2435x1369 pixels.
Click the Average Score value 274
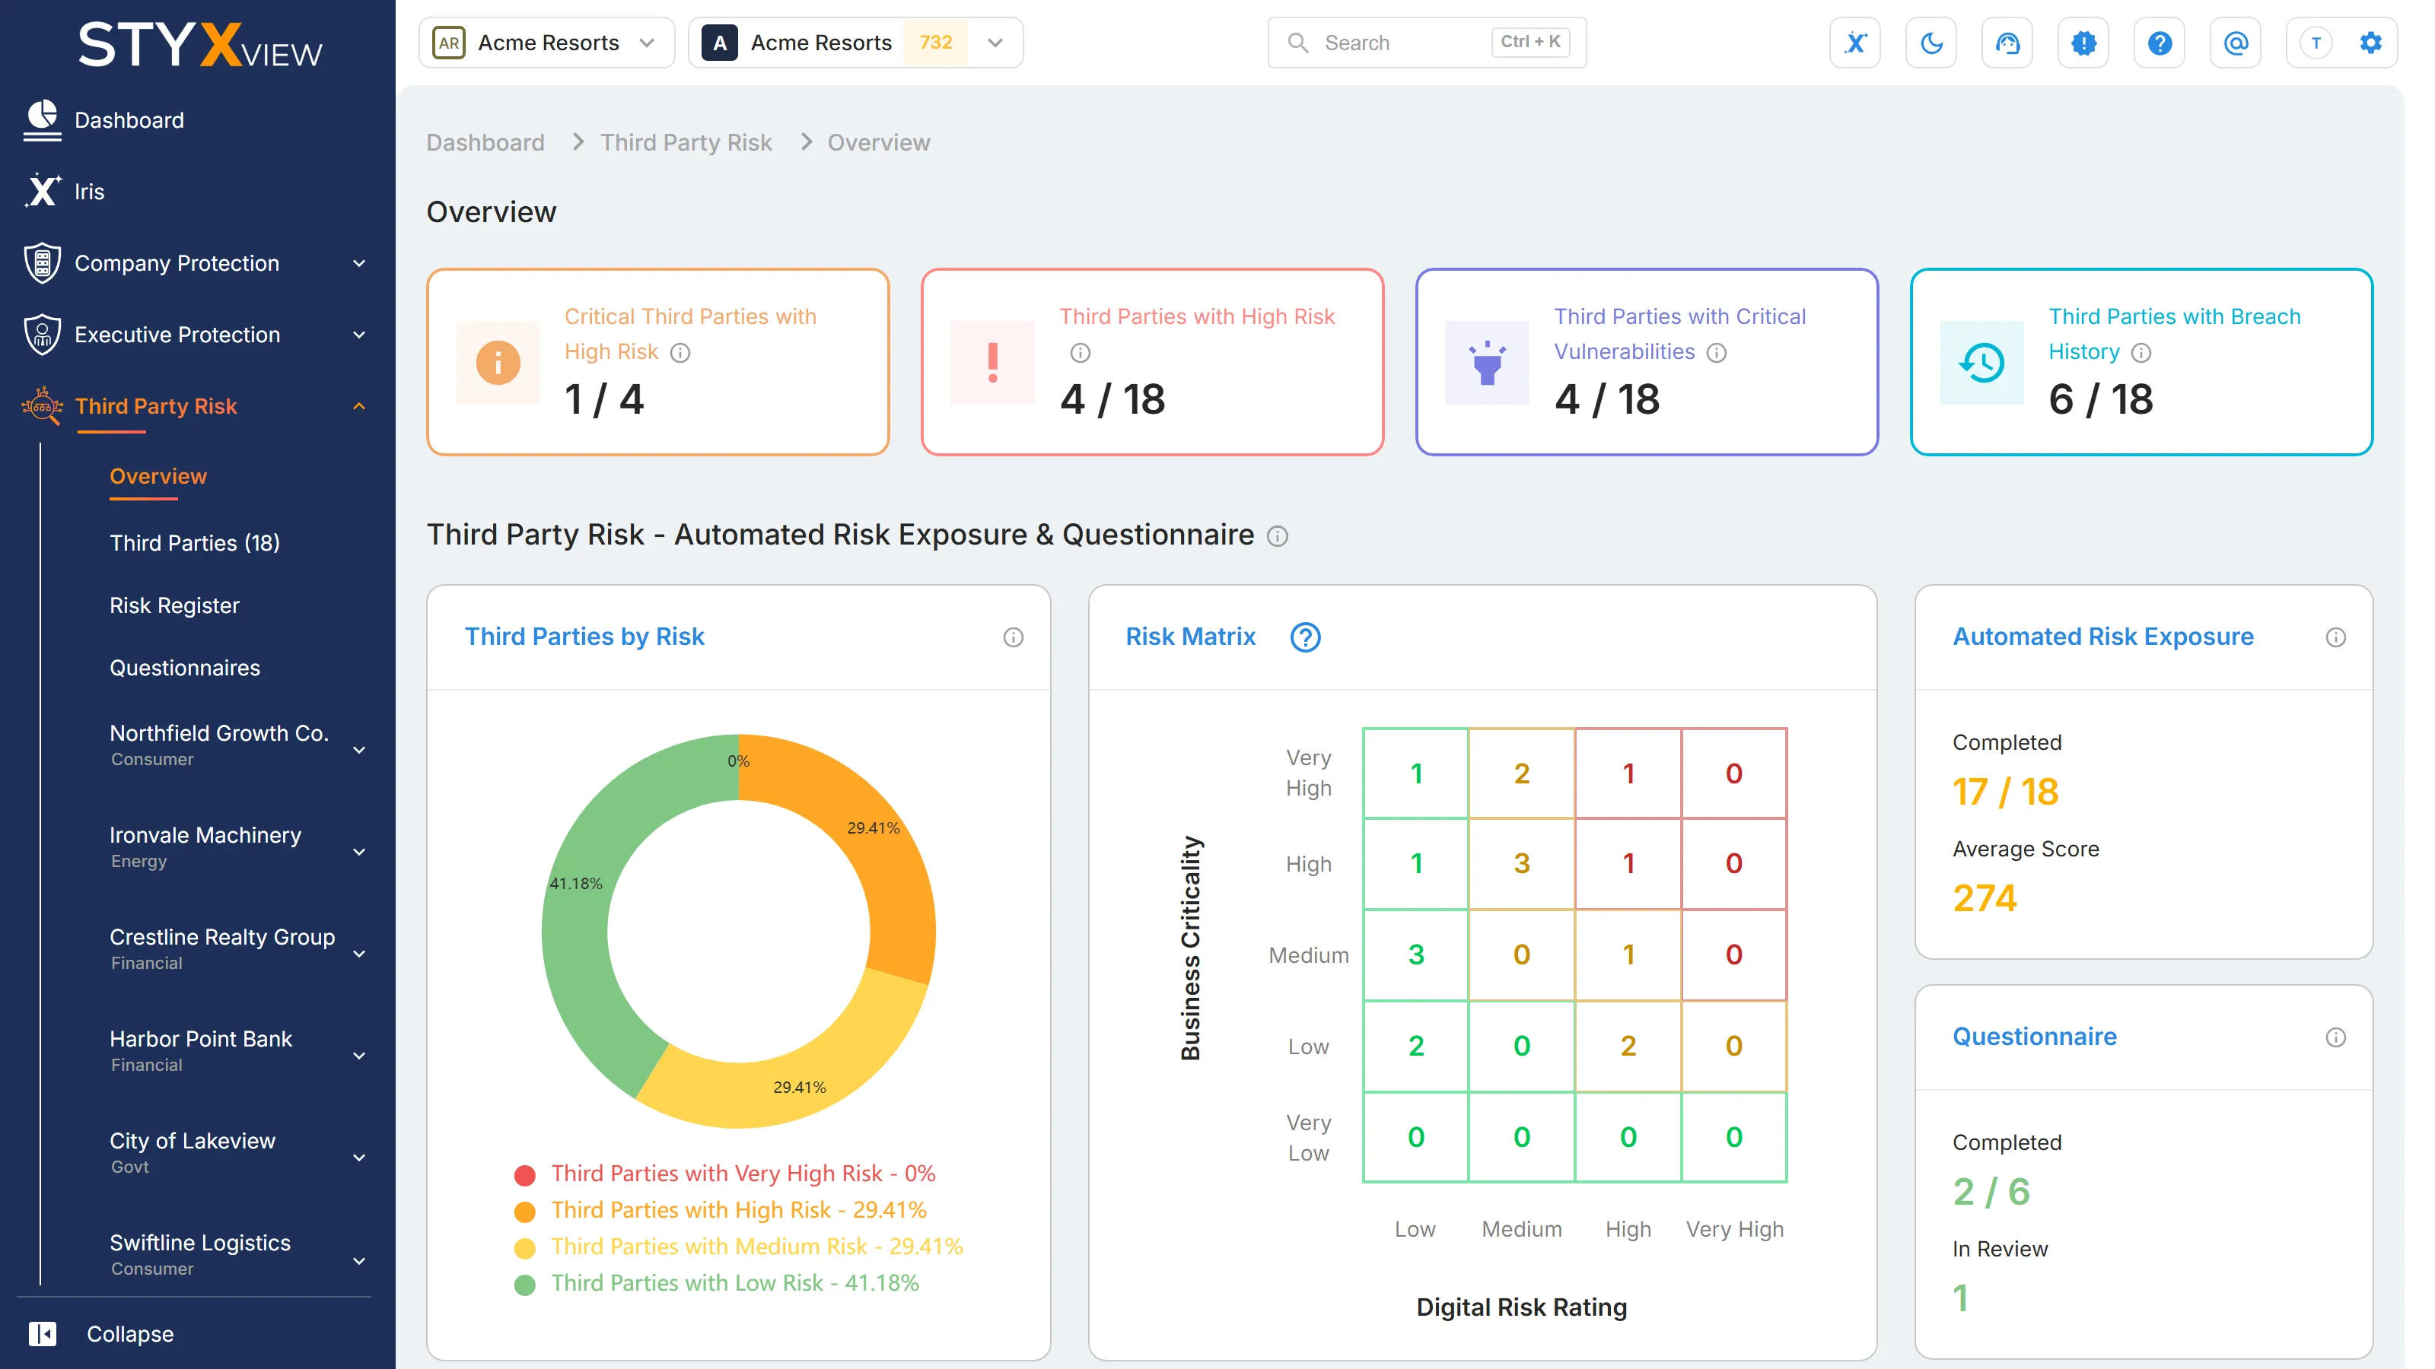[x=1985, y=897]
